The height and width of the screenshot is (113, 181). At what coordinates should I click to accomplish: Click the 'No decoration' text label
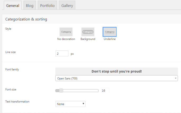[x=66, y=39]
